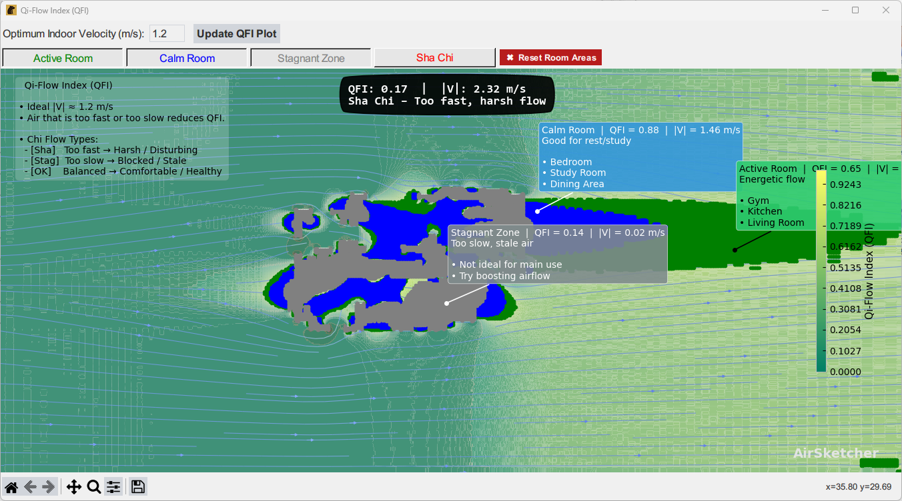Reset the plot view with Home icon

point(11,487)
